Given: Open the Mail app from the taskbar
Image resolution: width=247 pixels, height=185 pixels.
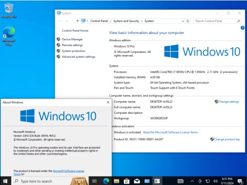Looking at the screenshot, I should pyautogui.click(x=137, y=181).
